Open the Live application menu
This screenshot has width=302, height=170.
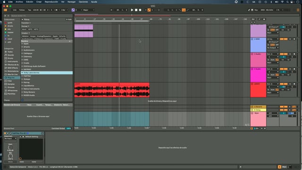[x=10, y=2]
